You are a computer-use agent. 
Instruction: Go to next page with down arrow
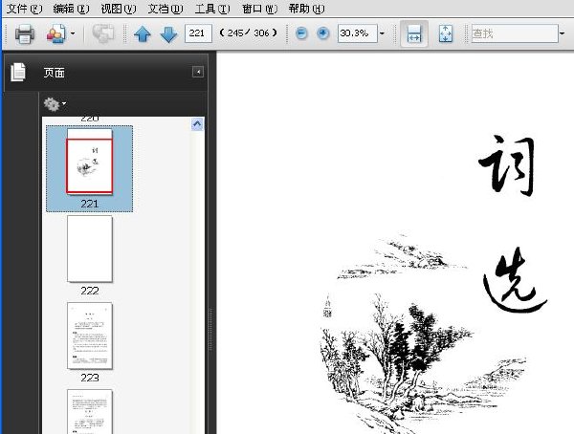168,34
